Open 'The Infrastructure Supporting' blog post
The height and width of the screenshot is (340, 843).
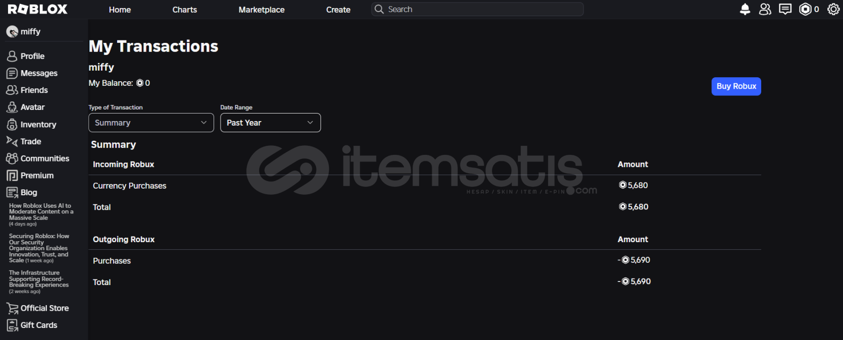39,281
